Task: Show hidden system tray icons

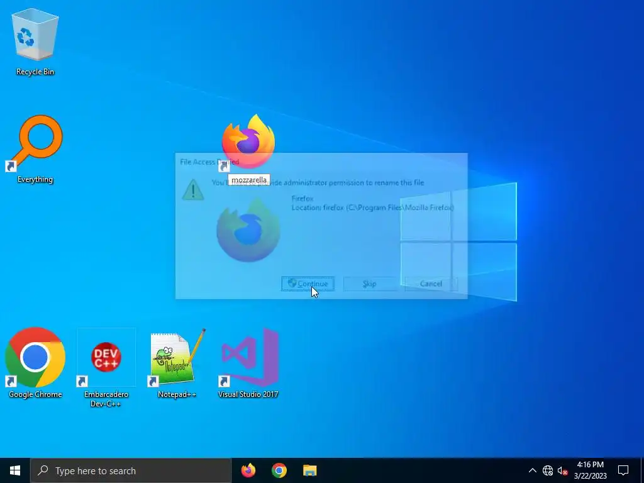Action: [532, 470]
